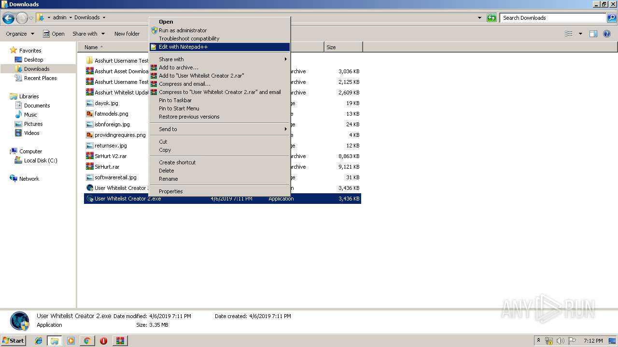Click the Forward navigation arrow button
The image size is (618, 347).
22,18
